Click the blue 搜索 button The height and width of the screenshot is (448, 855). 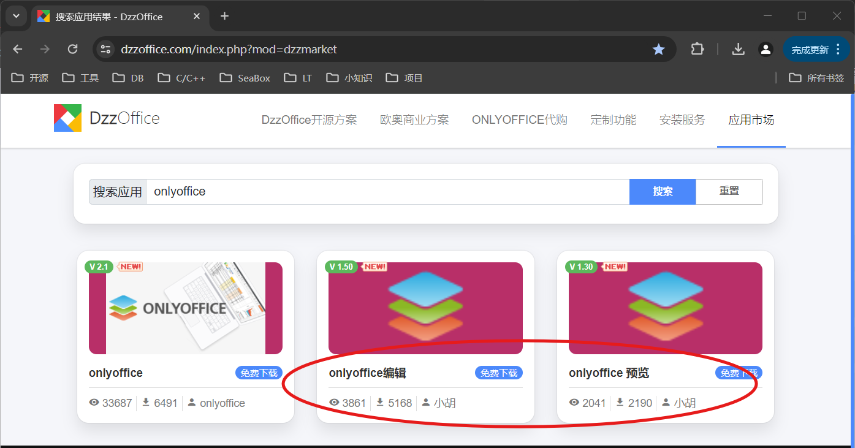coord(663,192)
